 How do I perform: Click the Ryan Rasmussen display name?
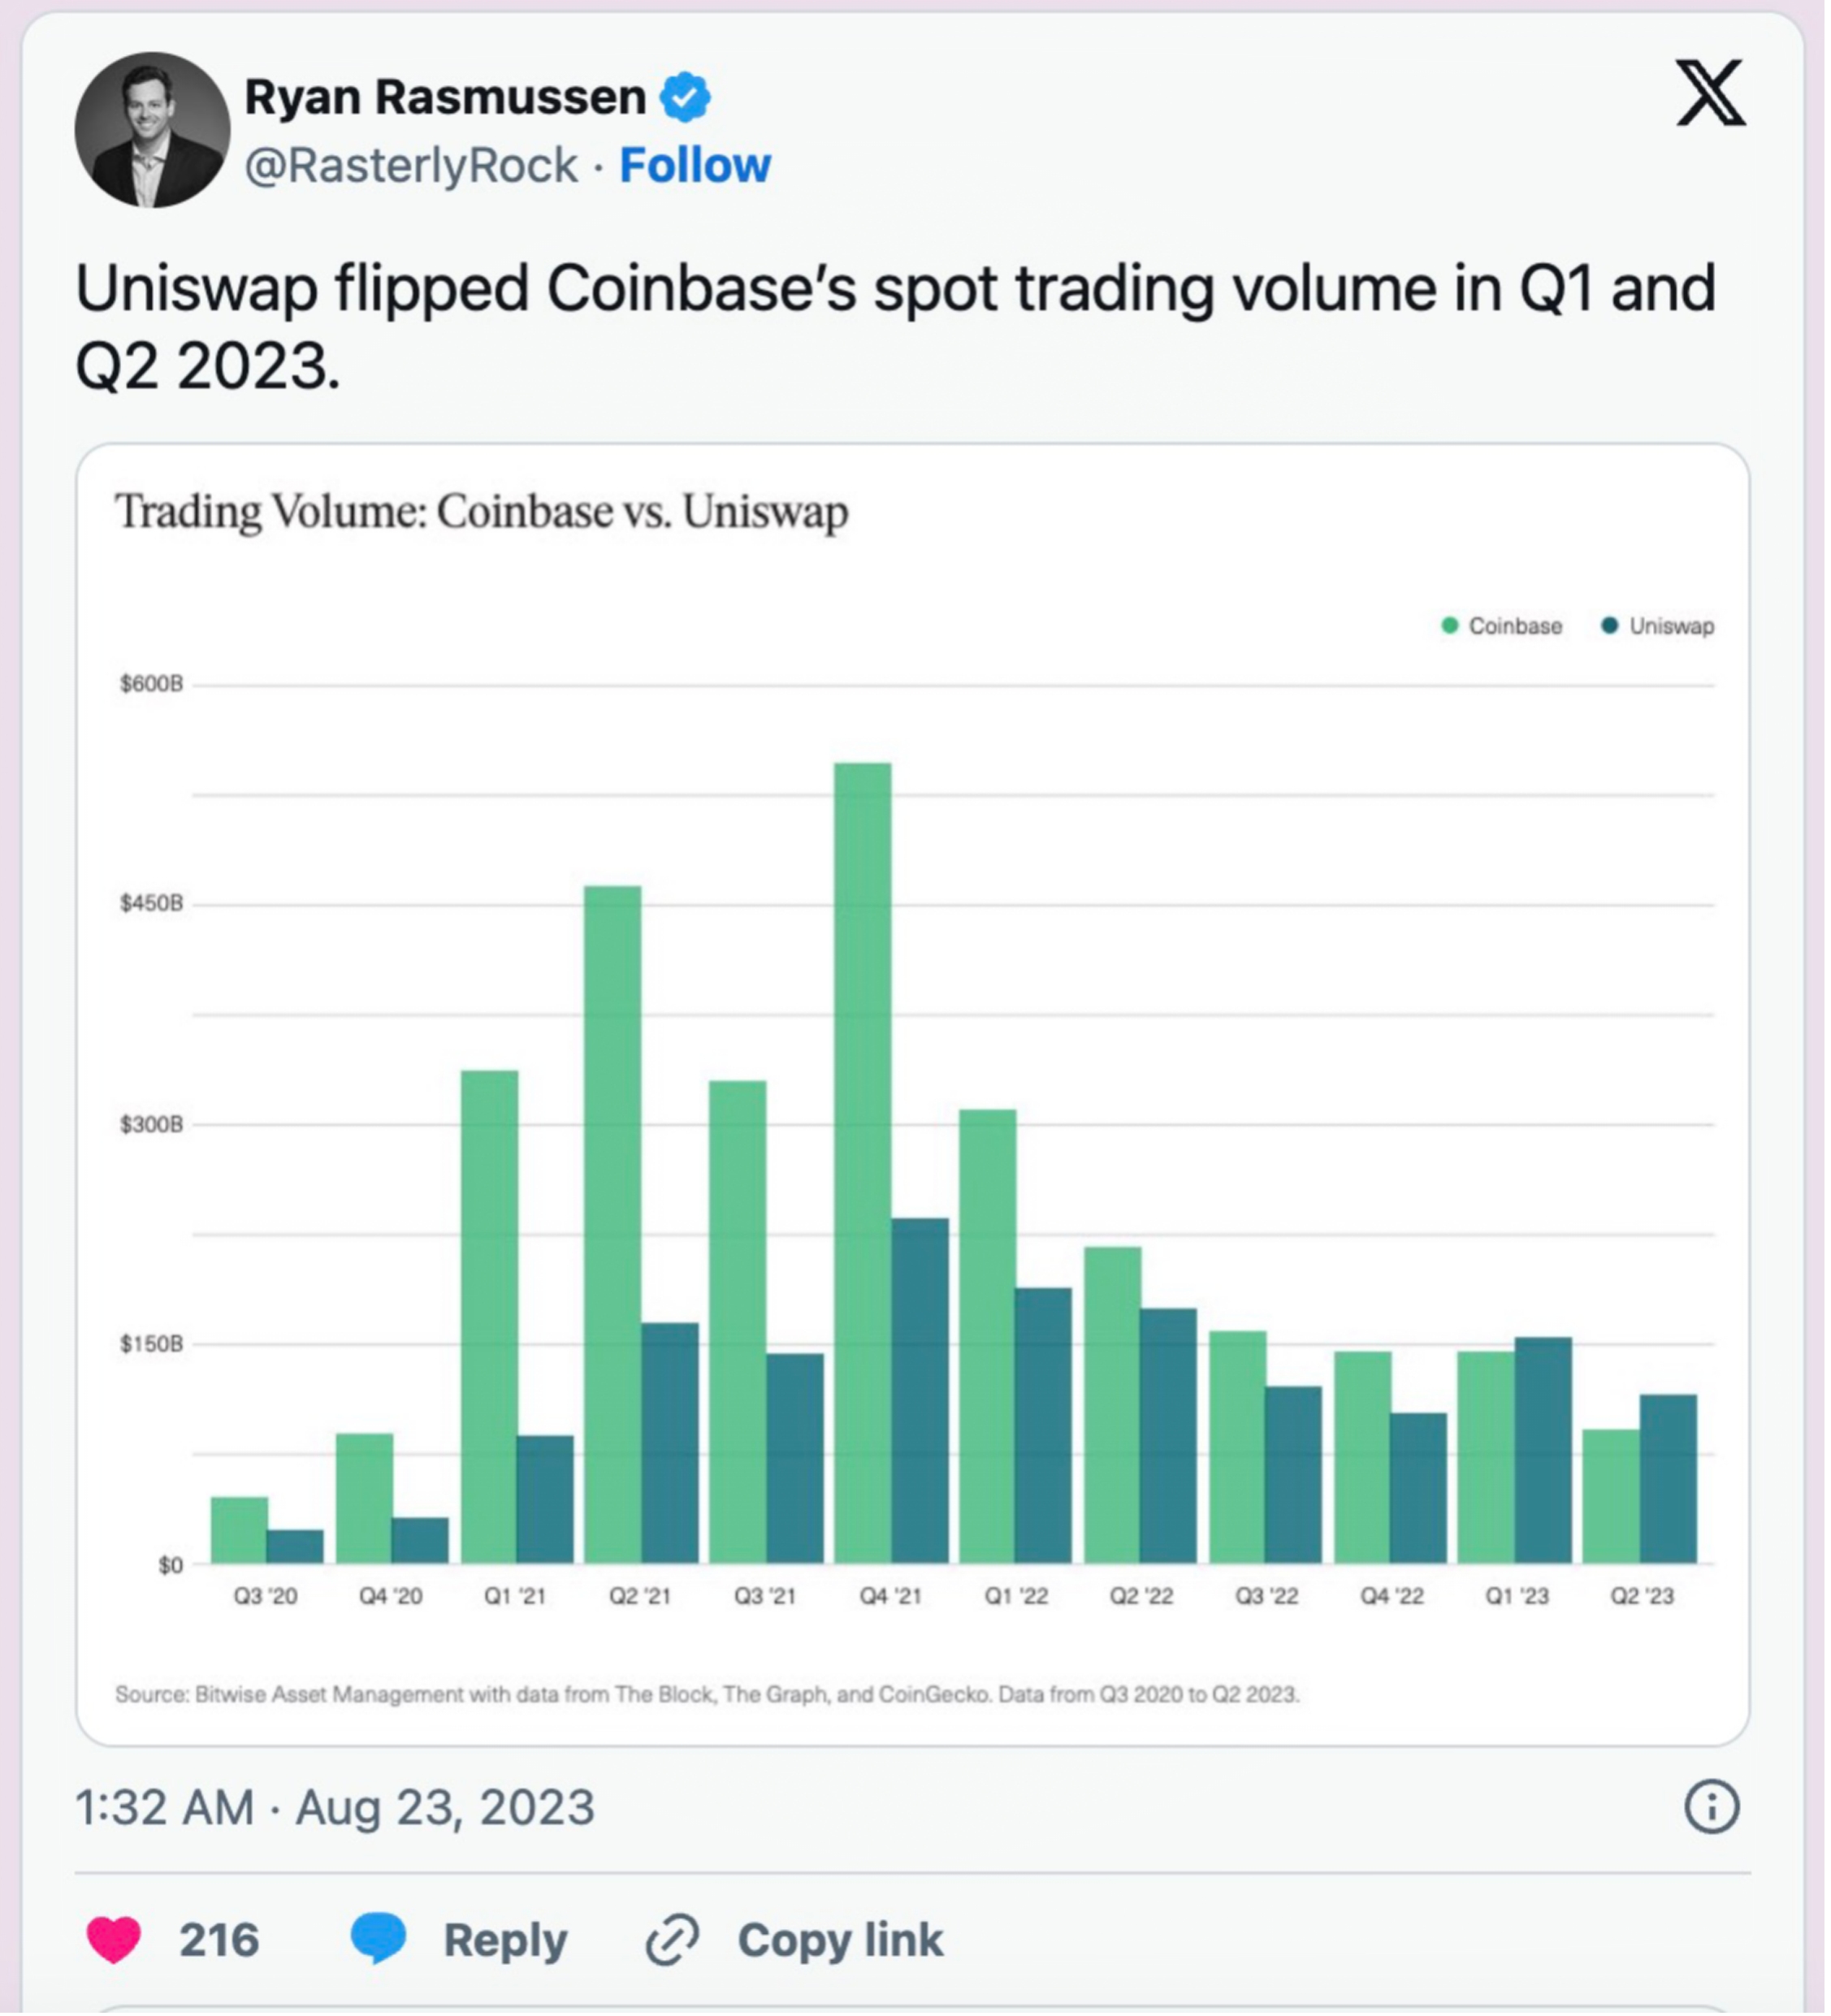(445, 97)
